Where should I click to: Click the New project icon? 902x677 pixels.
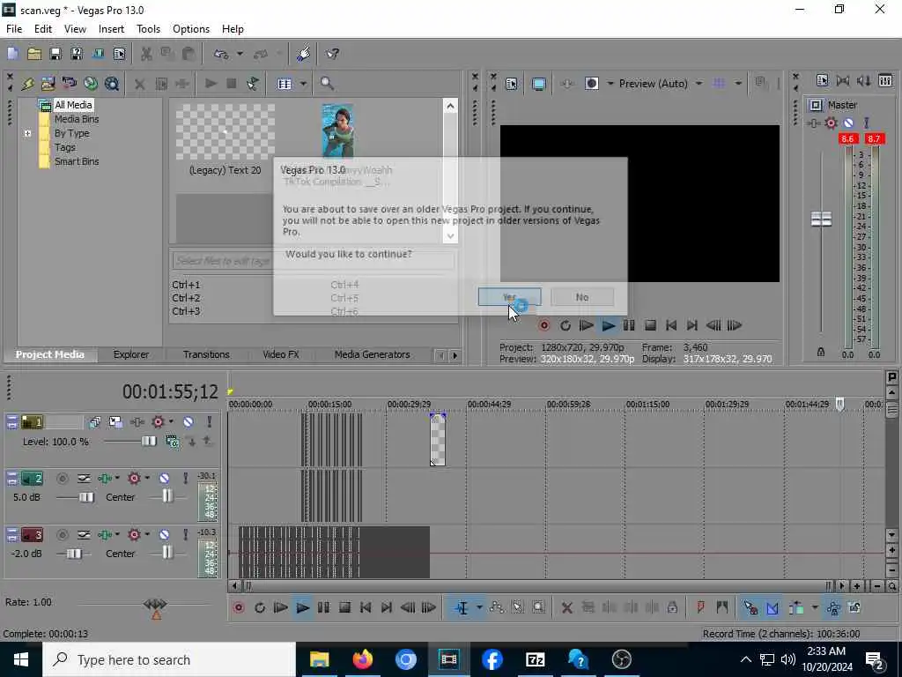pyautogui.click(x=12, y=54)
